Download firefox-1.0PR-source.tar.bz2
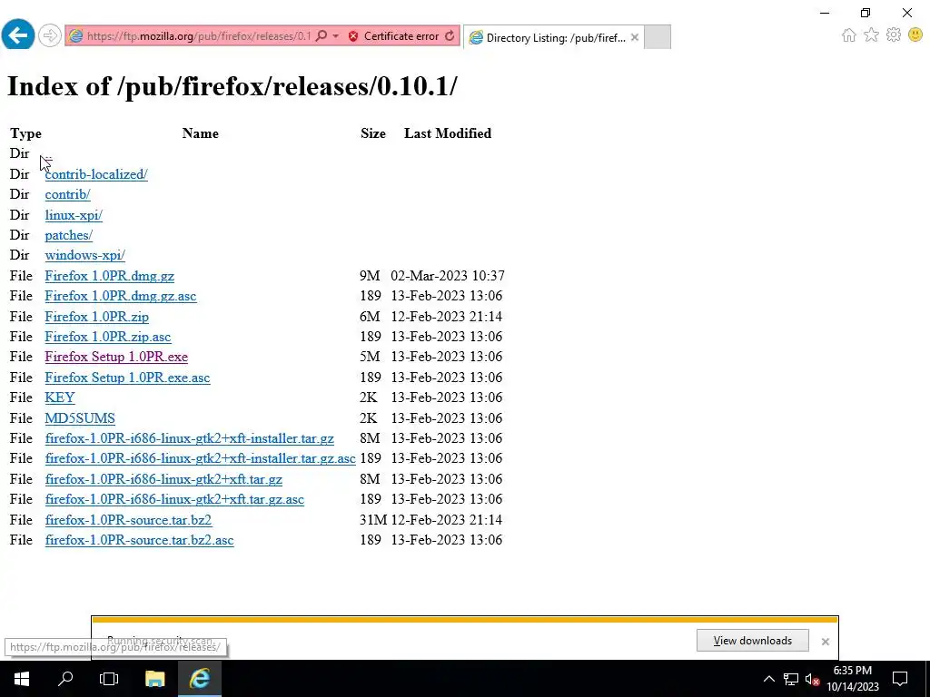This screenshot has width=930, height=697. pos(128,520)
